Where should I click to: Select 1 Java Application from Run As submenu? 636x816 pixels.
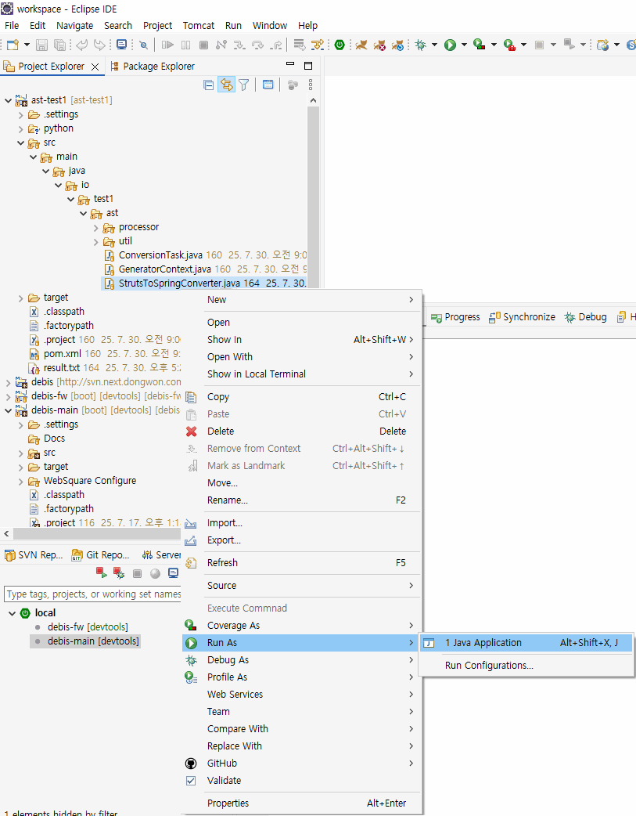(x=526, y=643)
